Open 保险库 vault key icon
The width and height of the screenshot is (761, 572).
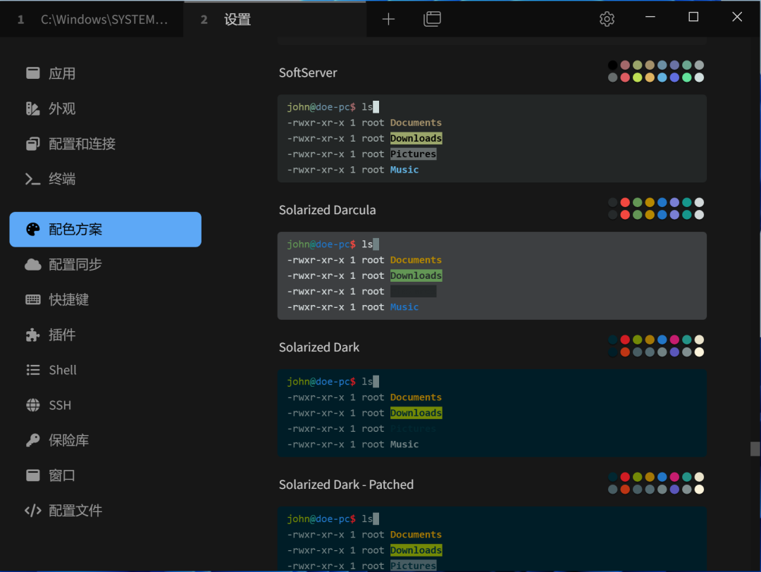pyautogui.click(x=33, y=440)
